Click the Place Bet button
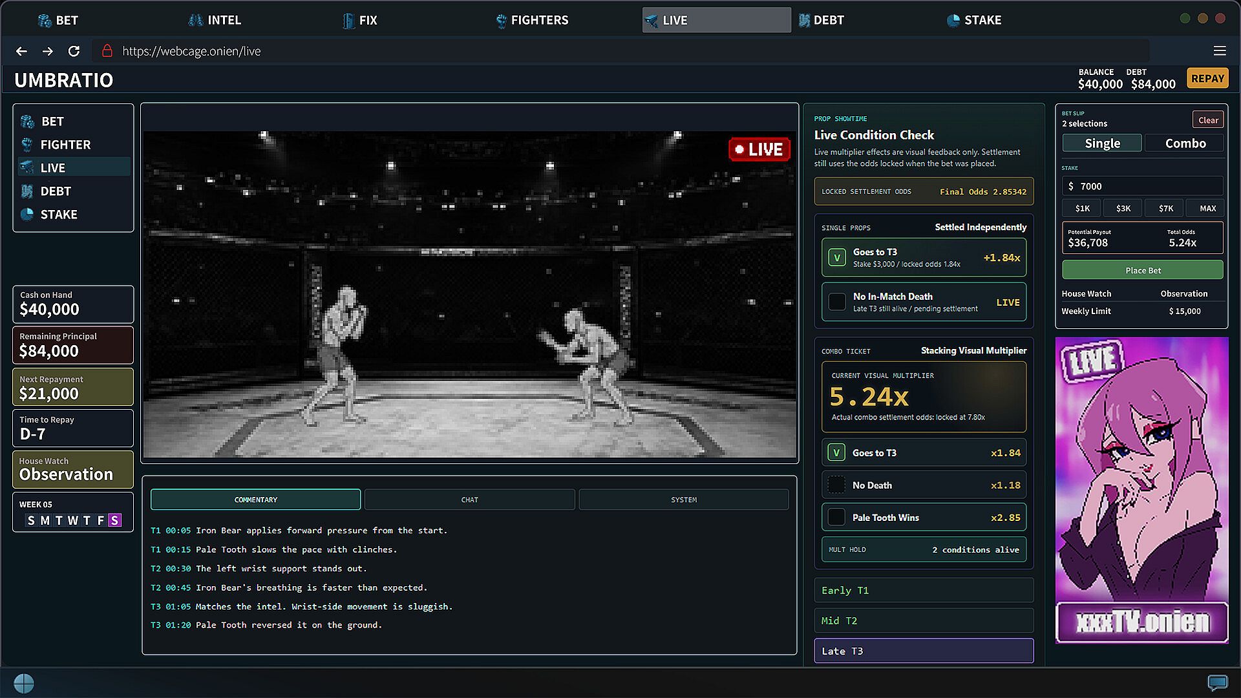The height and width of the screenshot is (698, 1241). (x=1142, y=270)
